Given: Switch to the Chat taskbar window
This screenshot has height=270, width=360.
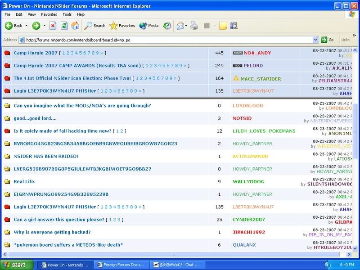Looking at the screenshot, I should tap(177, 265).
